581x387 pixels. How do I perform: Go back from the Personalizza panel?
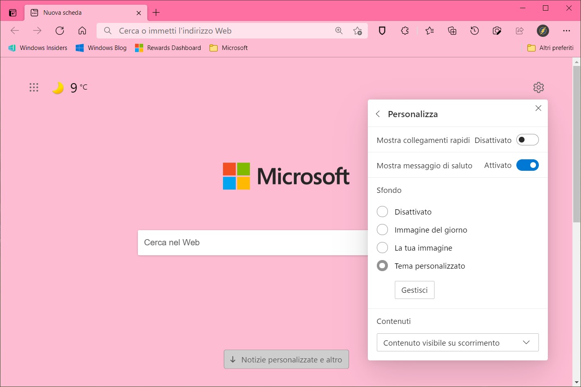pyautogui.click(x=378, y=114)
